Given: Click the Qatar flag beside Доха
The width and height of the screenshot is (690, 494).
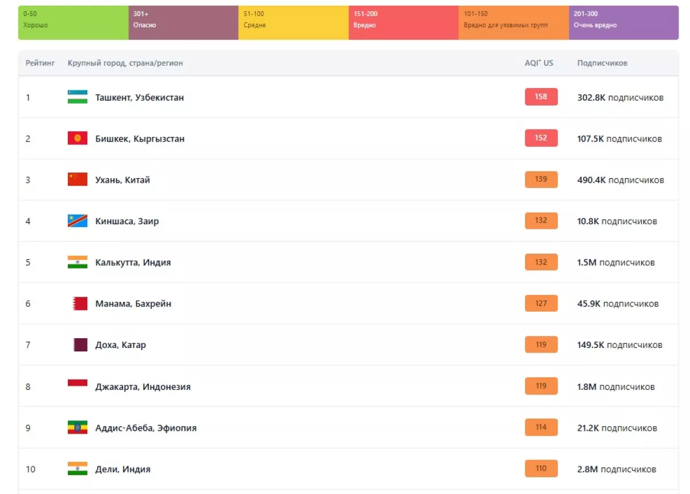Looking at the screenshot, I should 80,345.
